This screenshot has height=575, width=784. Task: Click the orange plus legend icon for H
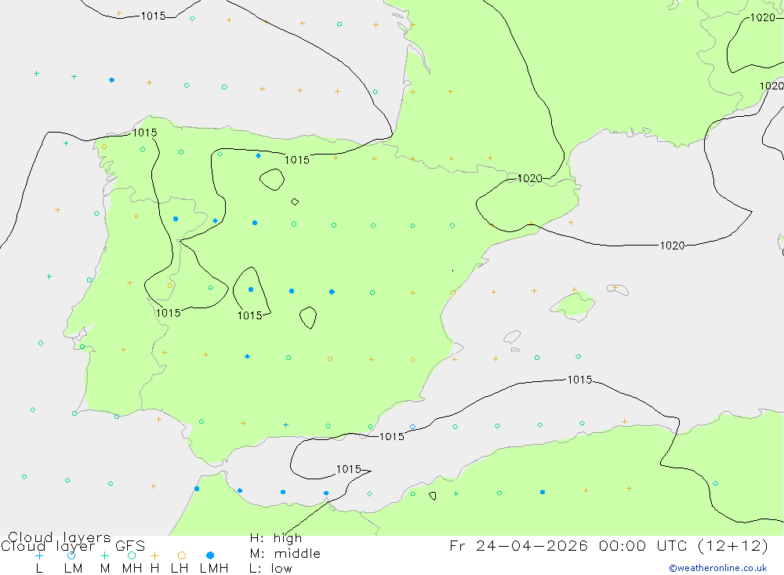(x=154, y=555)
